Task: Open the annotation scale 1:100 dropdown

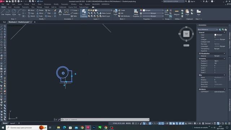Action: 190,123
